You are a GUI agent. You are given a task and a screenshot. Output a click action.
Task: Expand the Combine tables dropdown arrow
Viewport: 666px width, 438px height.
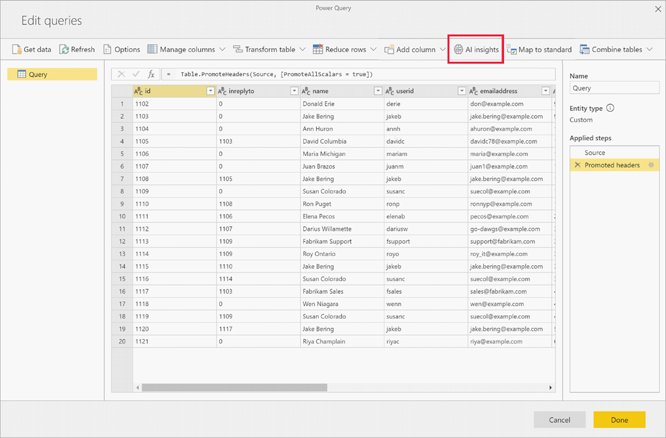650,49
